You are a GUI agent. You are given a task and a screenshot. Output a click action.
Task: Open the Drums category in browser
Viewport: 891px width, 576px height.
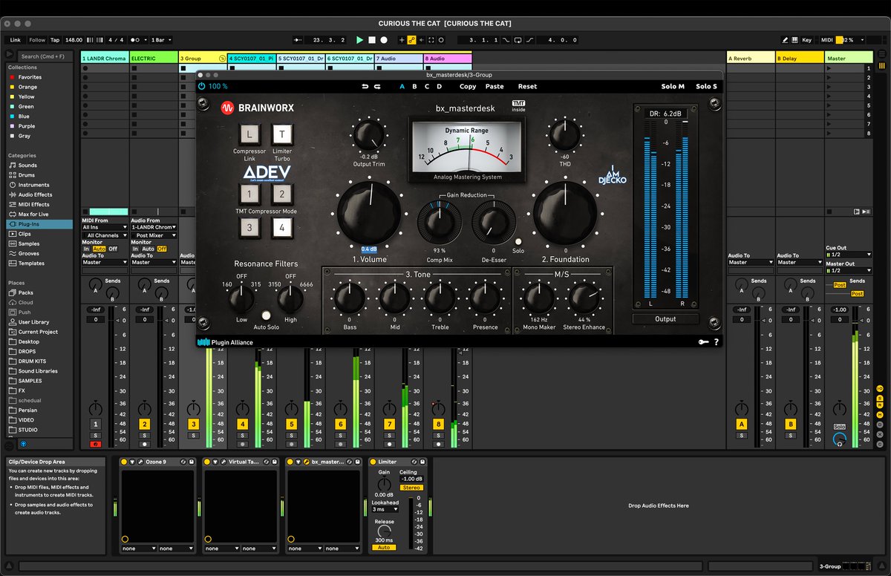(27, 175)
